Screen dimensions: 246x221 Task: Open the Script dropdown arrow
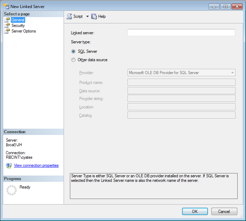point(87,16)
